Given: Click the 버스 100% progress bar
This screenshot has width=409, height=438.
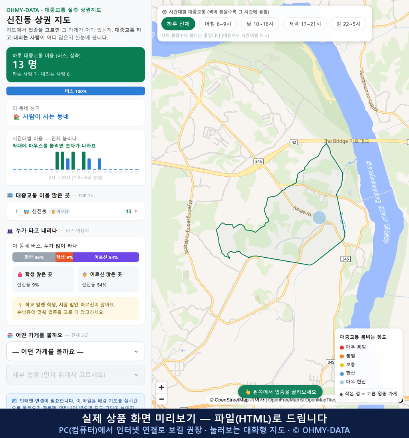Looking at the screenshot, I should [75, 91].
